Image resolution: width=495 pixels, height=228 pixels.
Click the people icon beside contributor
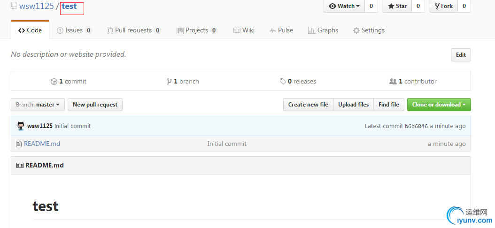coord(393,81)
